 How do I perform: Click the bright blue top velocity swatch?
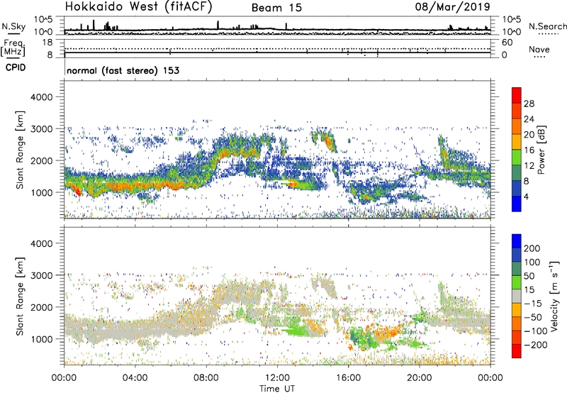click(517, 241)
